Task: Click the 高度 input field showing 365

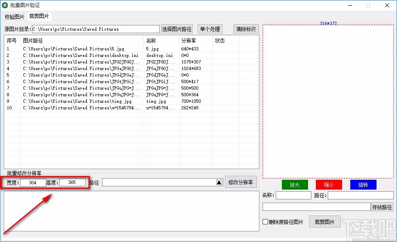Action: coord(73,182)
